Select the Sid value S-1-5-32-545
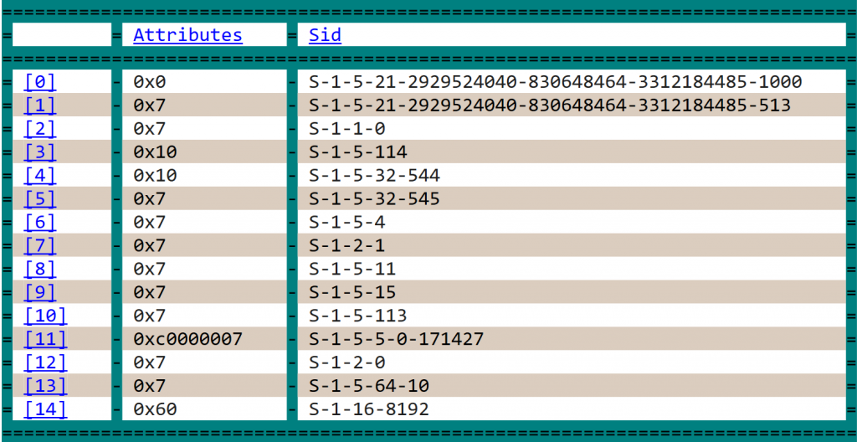 (374, 199)
